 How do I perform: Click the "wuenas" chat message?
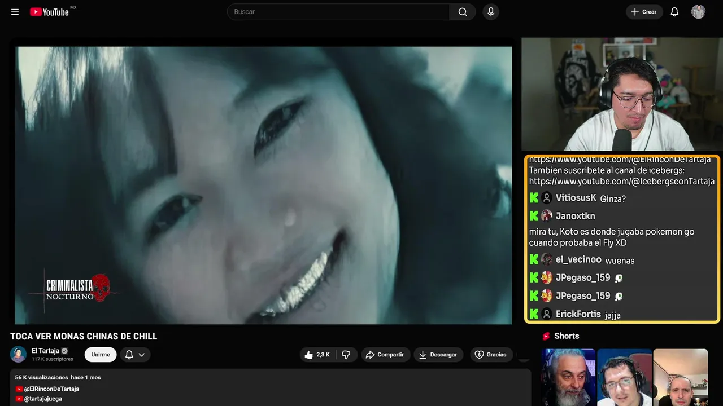tap(620, 261)
